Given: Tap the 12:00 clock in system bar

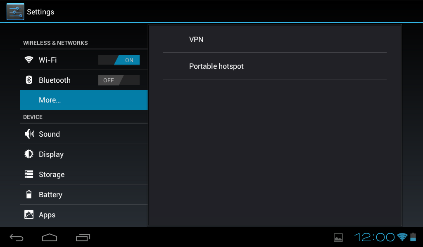Looking at the screenshot, I should tap(374, 237).
